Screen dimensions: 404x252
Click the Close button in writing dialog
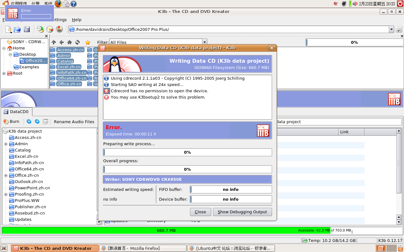(x=200, y=212)
